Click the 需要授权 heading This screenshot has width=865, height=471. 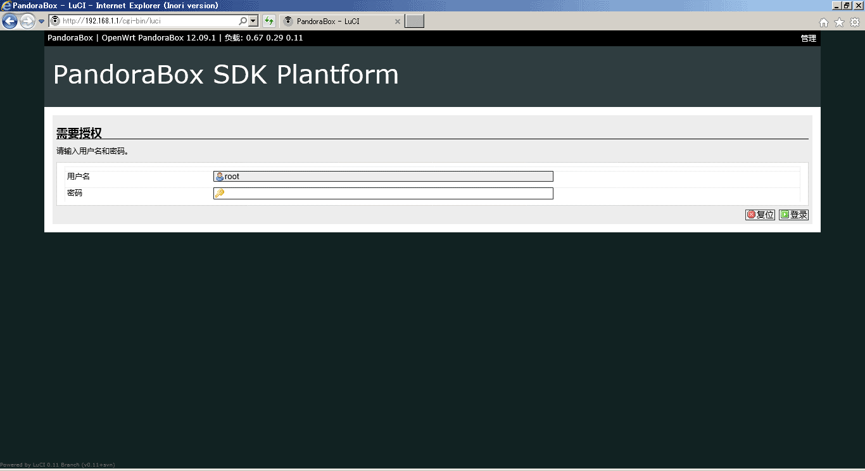click(79, 133)
